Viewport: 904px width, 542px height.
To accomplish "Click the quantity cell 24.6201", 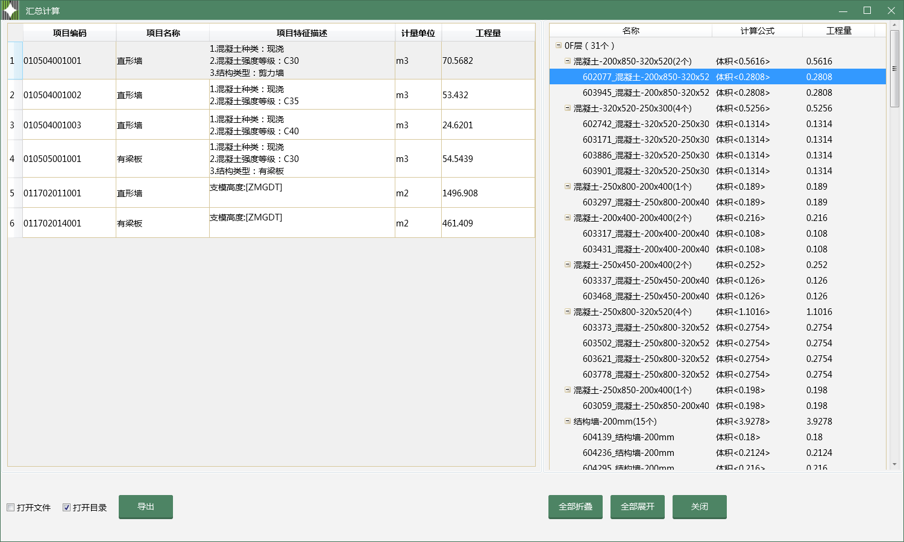I will coord(488,125).
